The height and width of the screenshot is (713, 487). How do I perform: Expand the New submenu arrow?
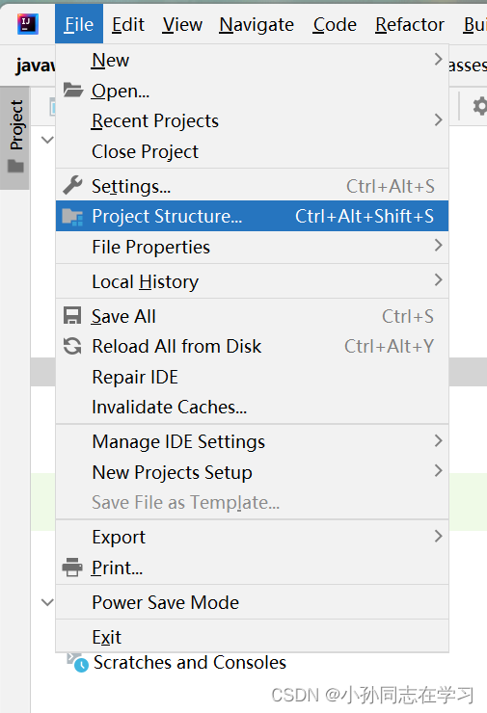pos(438,59)
